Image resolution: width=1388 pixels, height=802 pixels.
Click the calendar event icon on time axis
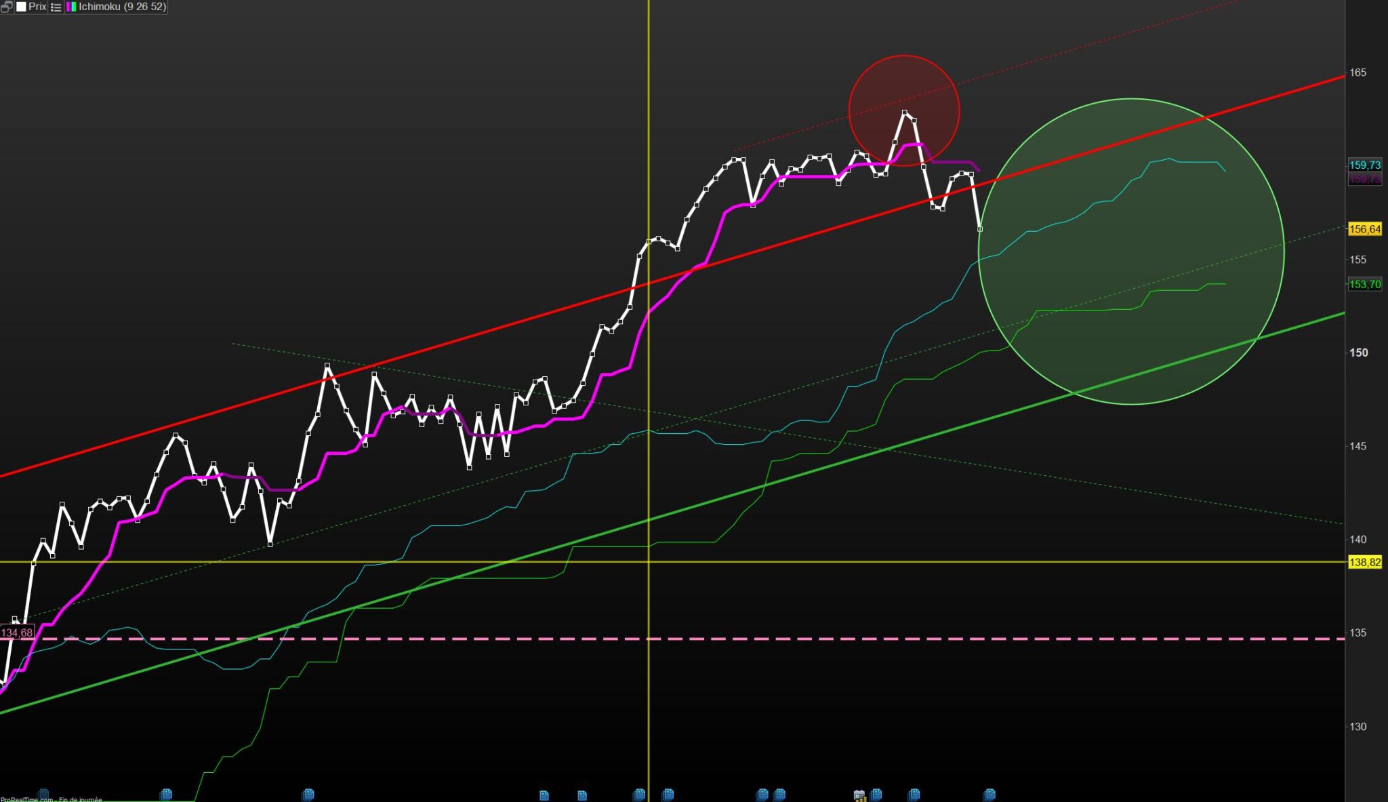pyautogui.click(x=859, y=795)
